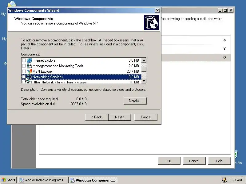Open the Start menu
This screenshot has height=184, width=246.
coord(9,180)
